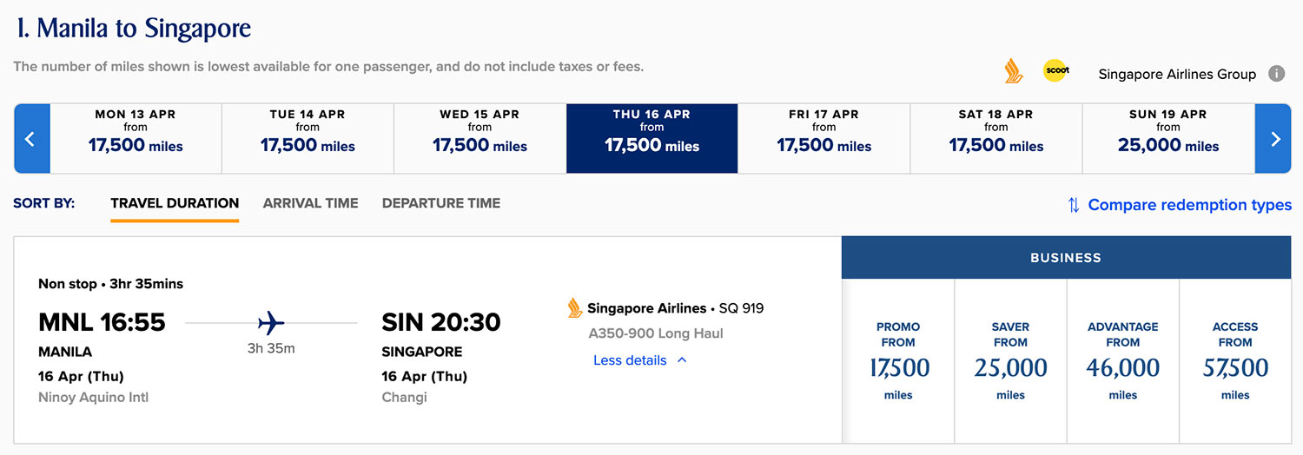The width and height of the screenshot is (1303, 455).
Task: Sort flights by Departure Time
Action: (441, 203)
